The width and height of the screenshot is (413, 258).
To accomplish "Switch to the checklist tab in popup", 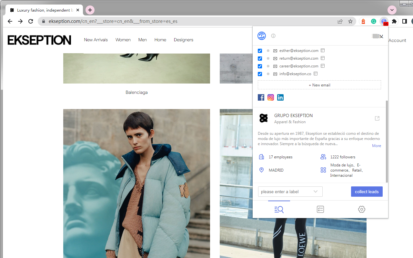I will pyautogui.click(x=320, y=209).
